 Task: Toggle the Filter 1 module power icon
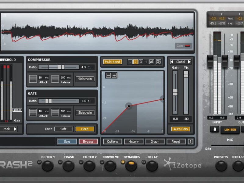point(39,162)
